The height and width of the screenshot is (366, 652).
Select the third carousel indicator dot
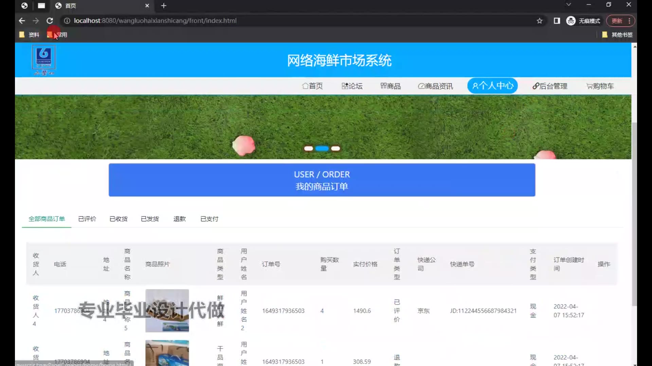tap(336, 148)
